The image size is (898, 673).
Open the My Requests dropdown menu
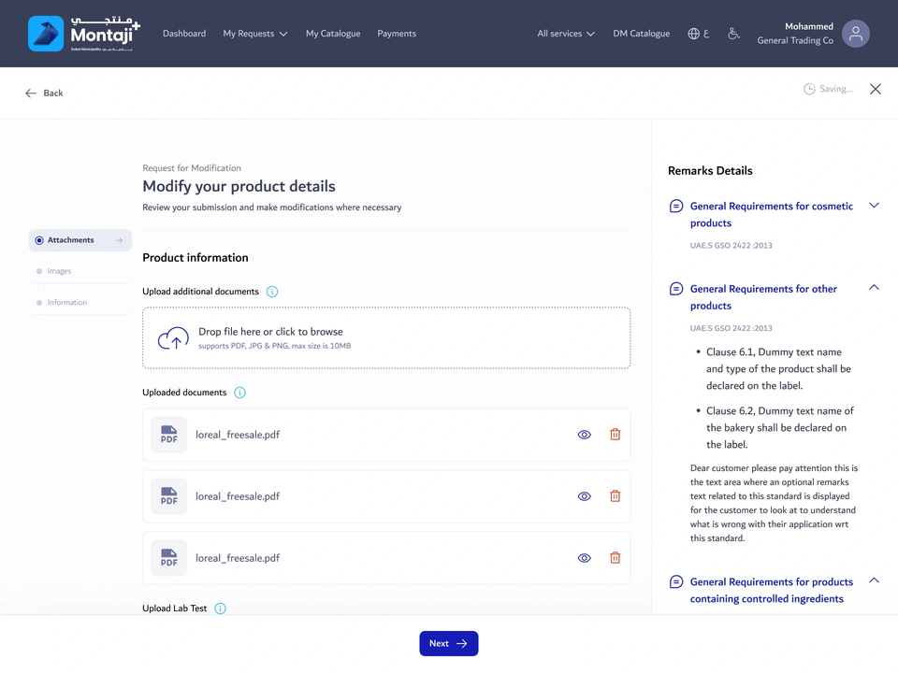pyautogui.click(x=255, y=34)
